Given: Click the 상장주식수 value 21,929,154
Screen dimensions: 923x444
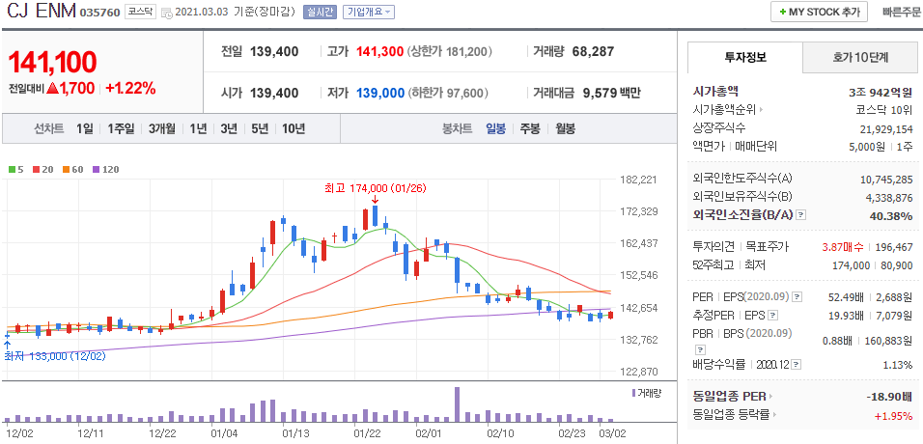Looking at the screenshot, I should pos(886,128).
